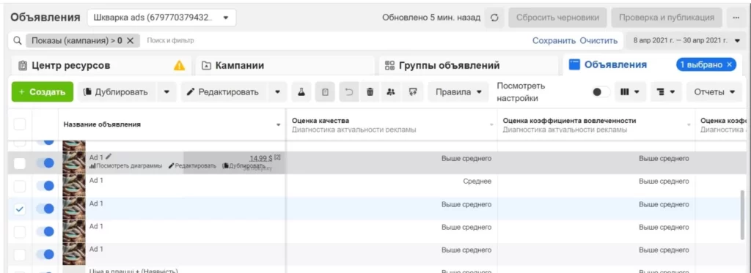Turn off the hovered Ad 1 status toggle
This screenshot has width=751, height=273.
(45, 163)
